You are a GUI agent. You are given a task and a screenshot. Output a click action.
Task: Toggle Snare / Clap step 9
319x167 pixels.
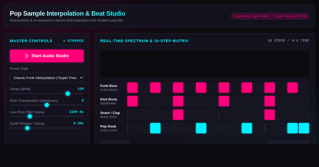click(224, 115)
